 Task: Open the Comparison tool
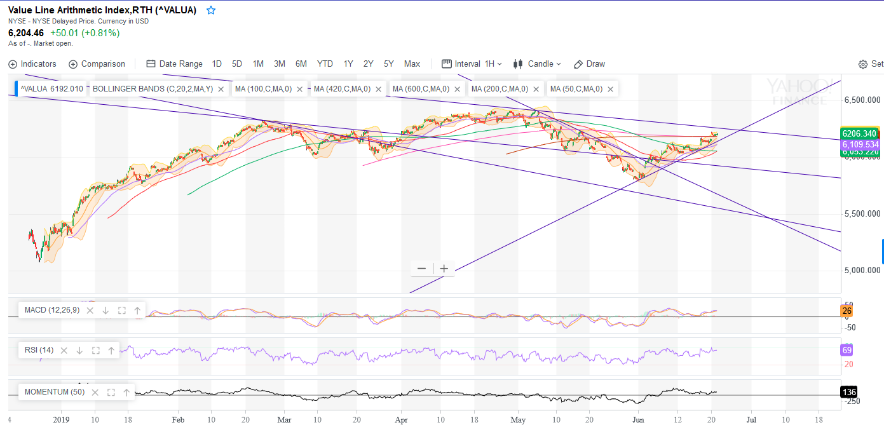(x=97, y=64)
